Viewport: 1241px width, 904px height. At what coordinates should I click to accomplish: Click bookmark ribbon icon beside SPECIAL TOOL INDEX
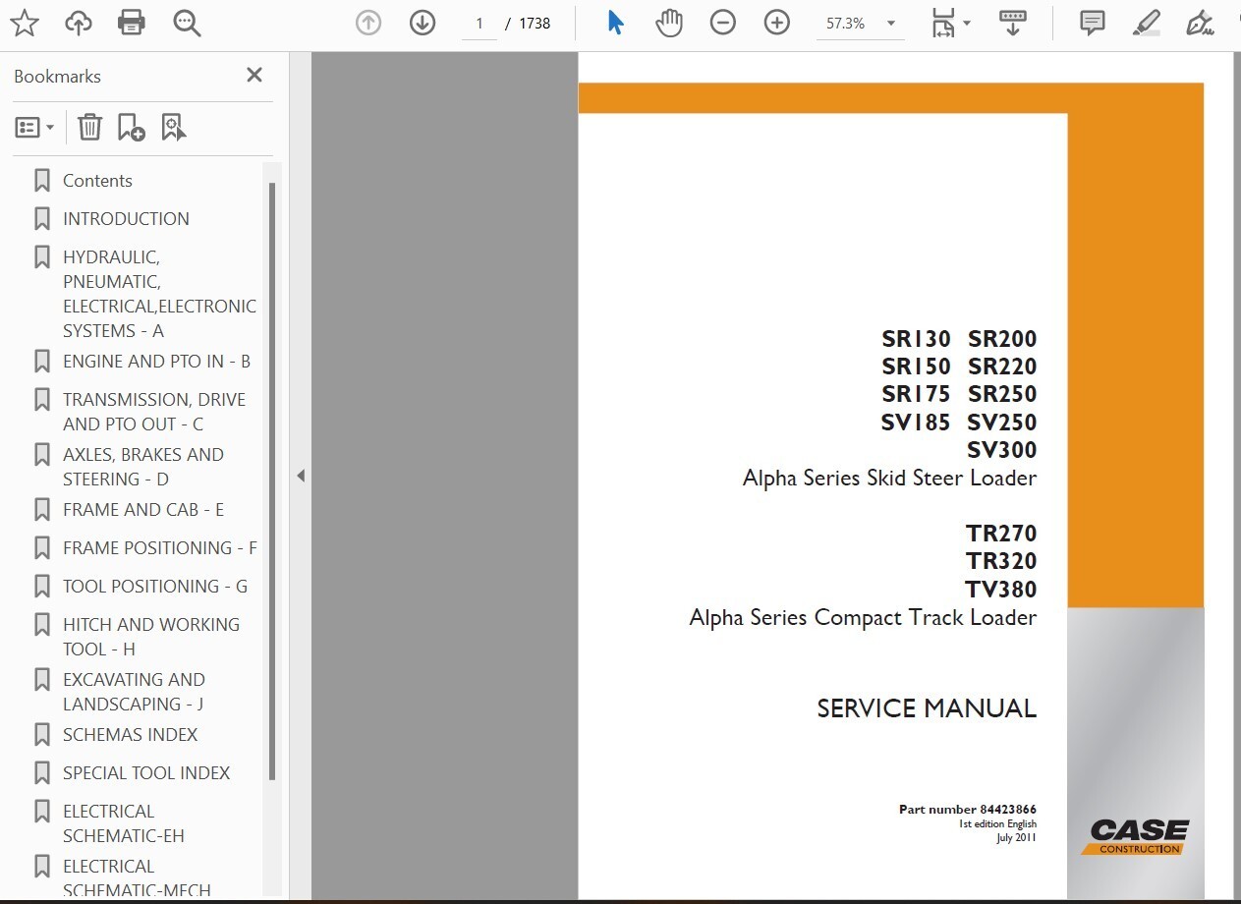click(41, 772)
